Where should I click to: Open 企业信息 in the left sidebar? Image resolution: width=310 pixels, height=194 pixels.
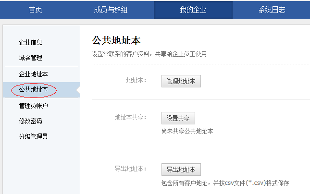(x=34, y=42)
